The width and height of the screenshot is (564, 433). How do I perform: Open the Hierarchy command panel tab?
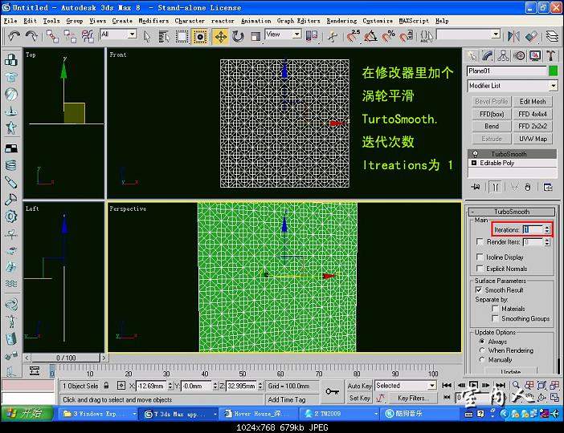503,55
